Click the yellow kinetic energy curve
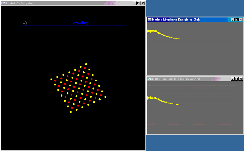 (163, 34)
